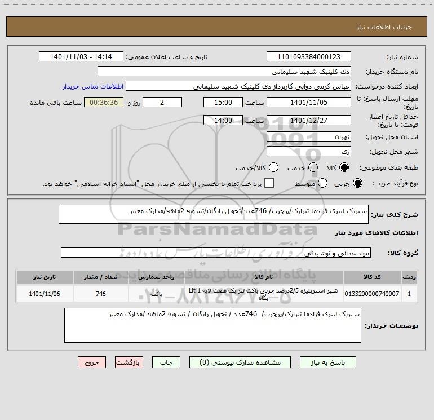Image resolution: width=434 pixels, height=420 pixels.
Task: Click delivery city field ری
Action: point(309,152)
